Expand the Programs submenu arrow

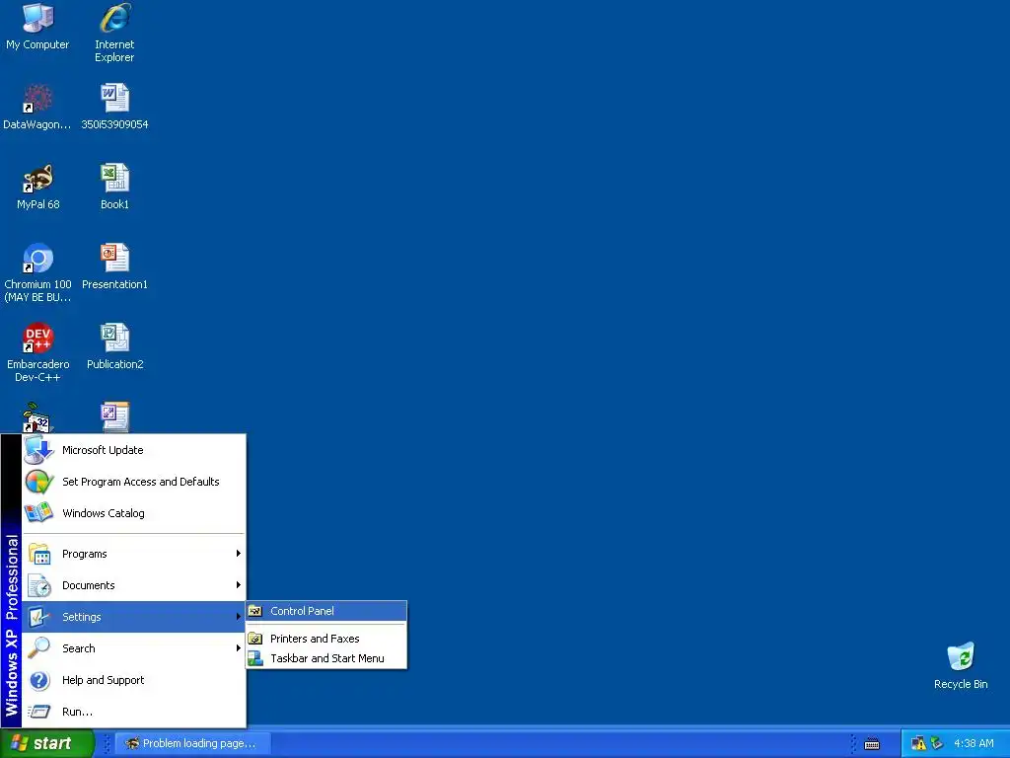(x=239, y=554)
